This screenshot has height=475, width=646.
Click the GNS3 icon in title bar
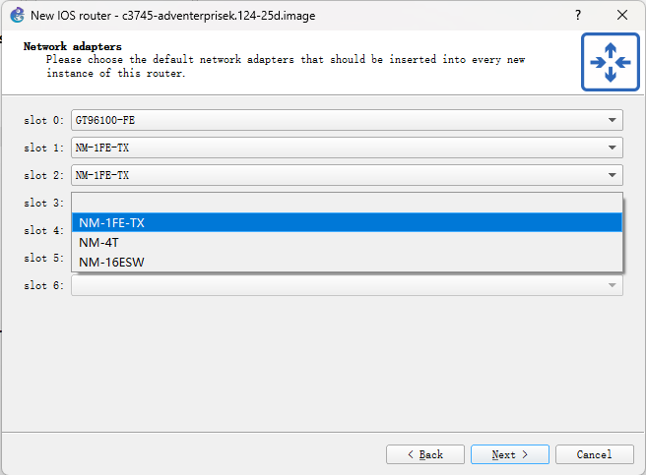pos(17,16)
